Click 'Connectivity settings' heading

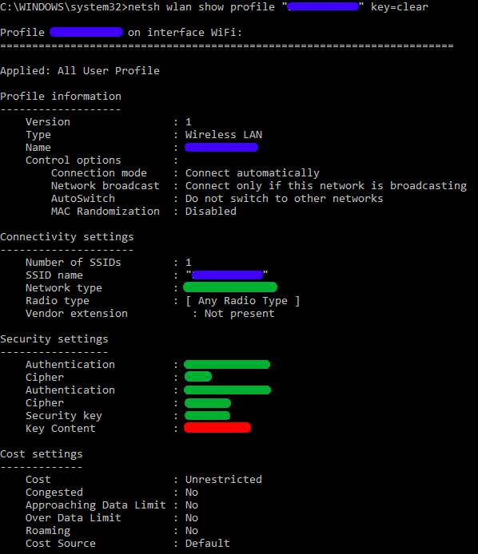pyautogui.click(x=67, y=237)
